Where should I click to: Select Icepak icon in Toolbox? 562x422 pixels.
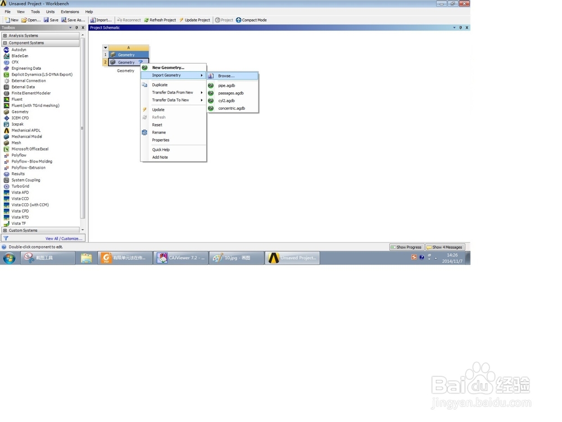point(6,124)
